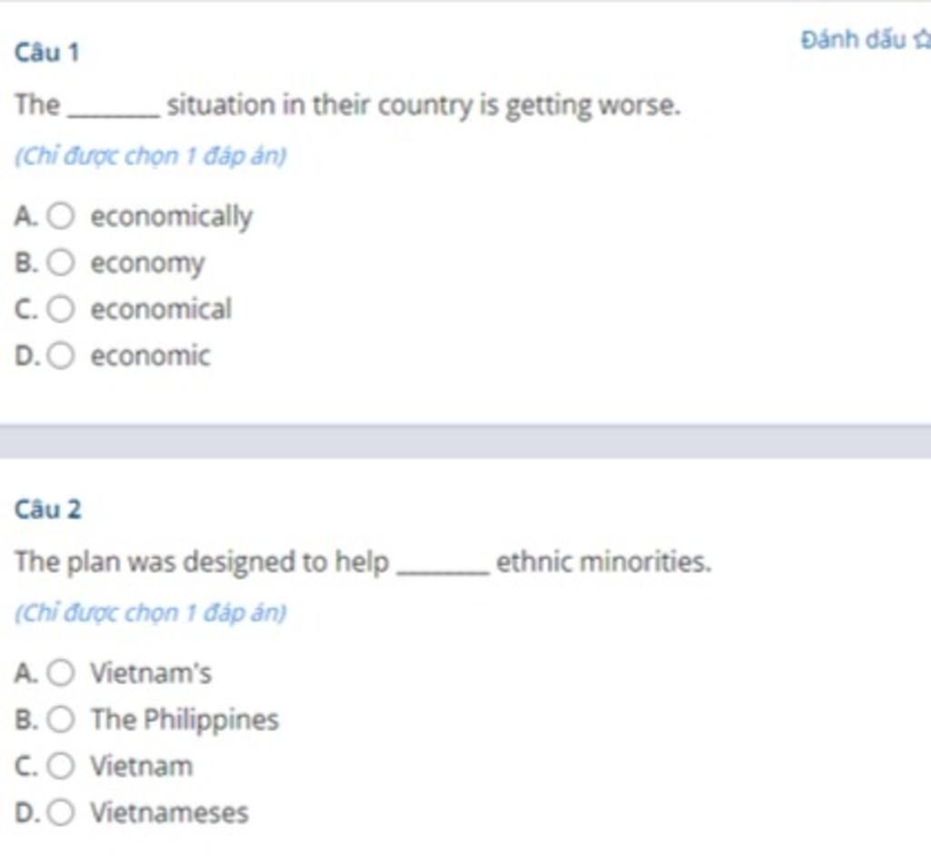Click the Câu 2 question heading
The width and height of the screenshot is (931, 864).
pos(47,509)
